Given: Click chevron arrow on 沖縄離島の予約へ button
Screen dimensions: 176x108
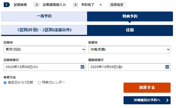Looking at the screenshot, I should point(167,100).
